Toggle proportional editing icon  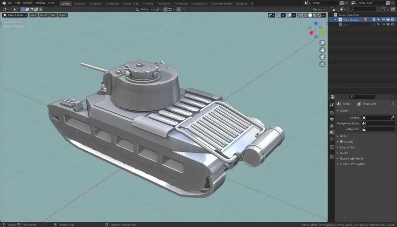coord(179,9)
